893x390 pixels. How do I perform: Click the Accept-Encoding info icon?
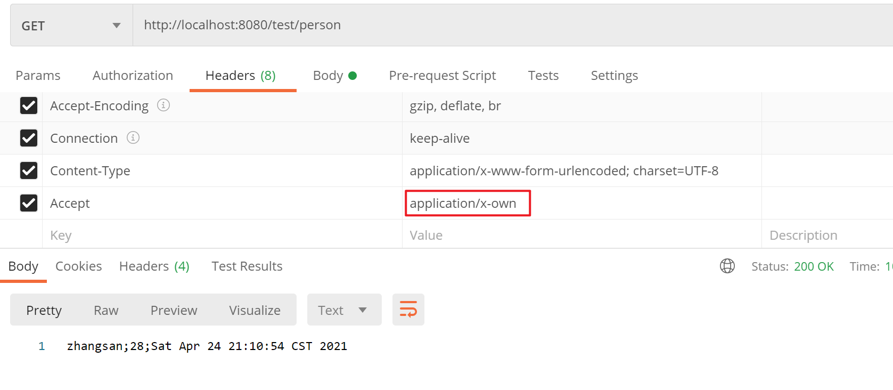163,105
